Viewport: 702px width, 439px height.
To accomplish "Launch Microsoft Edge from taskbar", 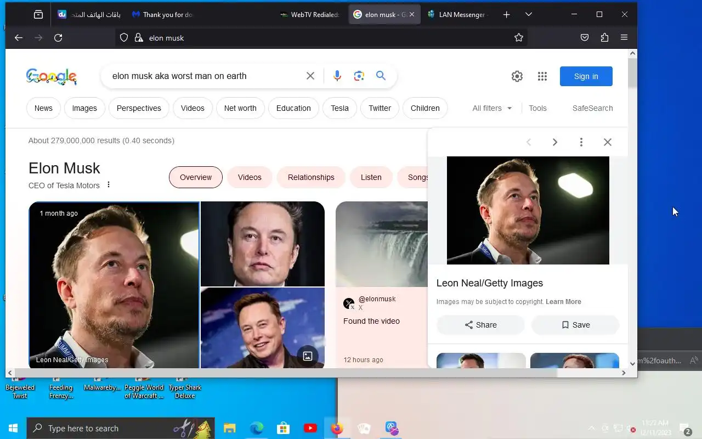I will coord(256,429).
